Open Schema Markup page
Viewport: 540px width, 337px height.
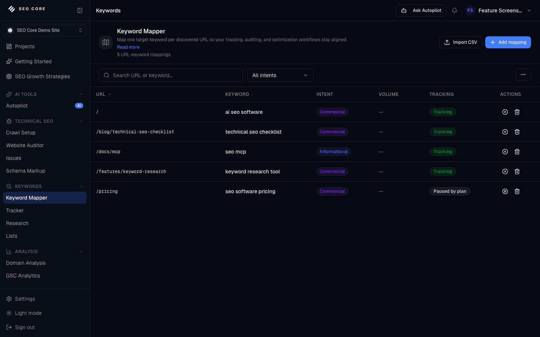(45, 171)
